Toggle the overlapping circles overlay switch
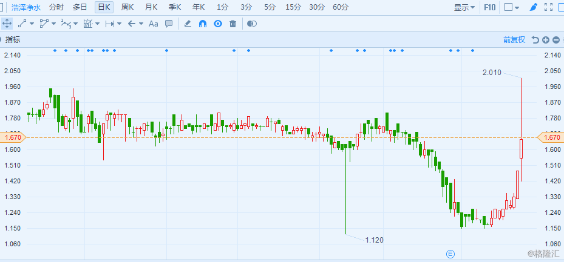The height and width of the screenshot is (262, 564). (x=252, y=24)
